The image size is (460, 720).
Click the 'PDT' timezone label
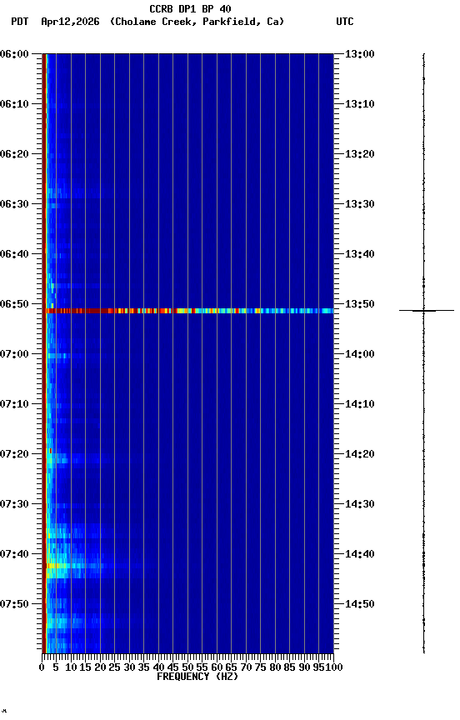coord(20,22)
